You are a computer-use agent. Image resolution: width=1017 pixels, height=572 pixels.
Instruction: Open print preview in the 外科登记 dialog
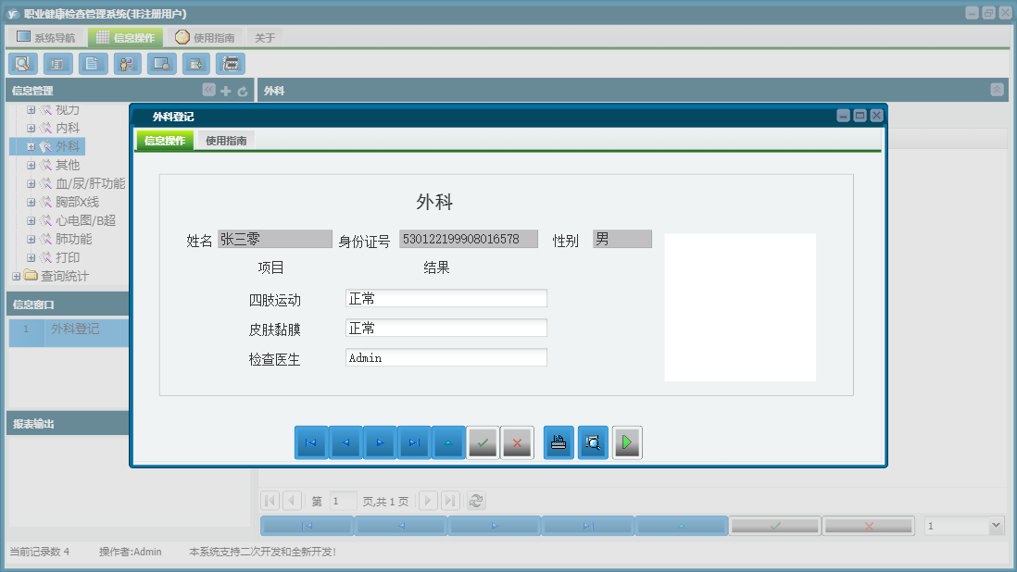[x=592, y=442]
